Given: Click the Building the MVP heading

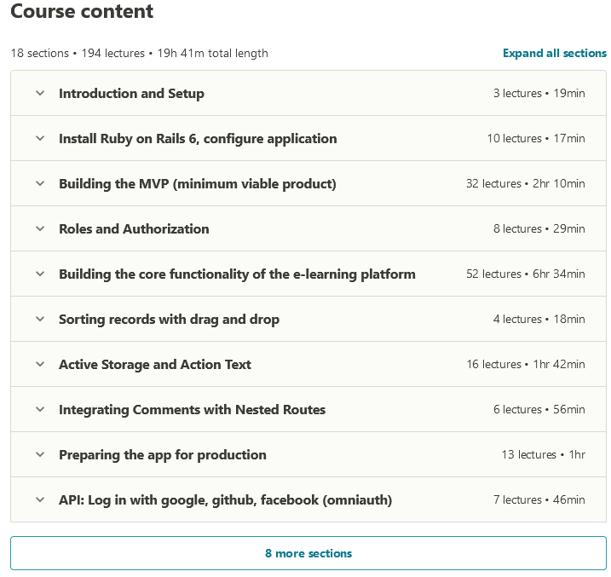Looking at the screenshot, I should coord(197,184).
